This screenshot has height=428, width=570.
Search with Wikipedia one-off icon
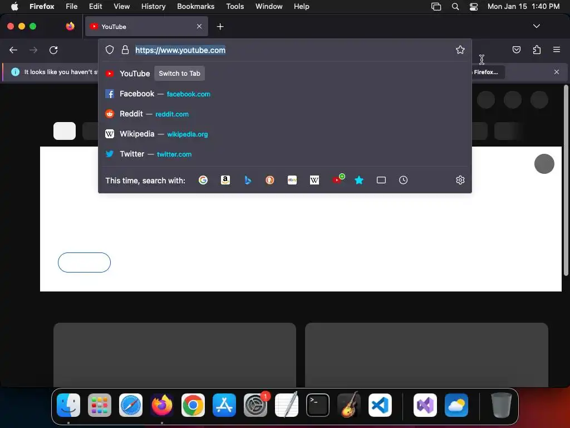click(315, 180)
